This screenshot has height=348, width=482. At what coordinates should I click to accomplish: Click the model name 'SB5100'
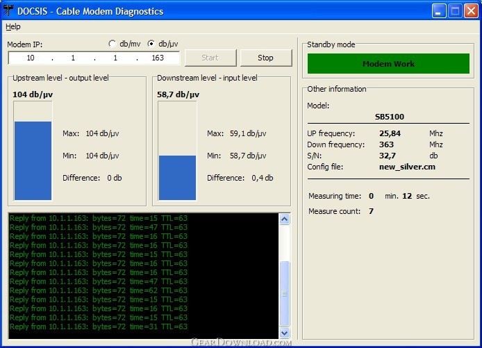(390, 117)
